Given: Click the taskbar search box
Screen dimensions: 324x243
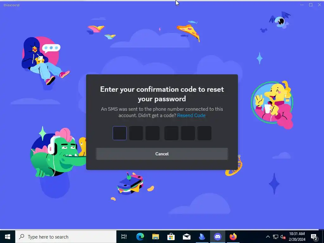Looking at the screenshot, I should click(66, 237).
